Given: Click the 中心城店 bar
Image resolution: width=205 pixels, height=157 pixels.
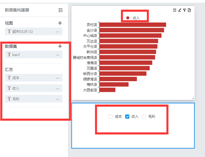Looking at the screenshot, I should pos(130,35).
